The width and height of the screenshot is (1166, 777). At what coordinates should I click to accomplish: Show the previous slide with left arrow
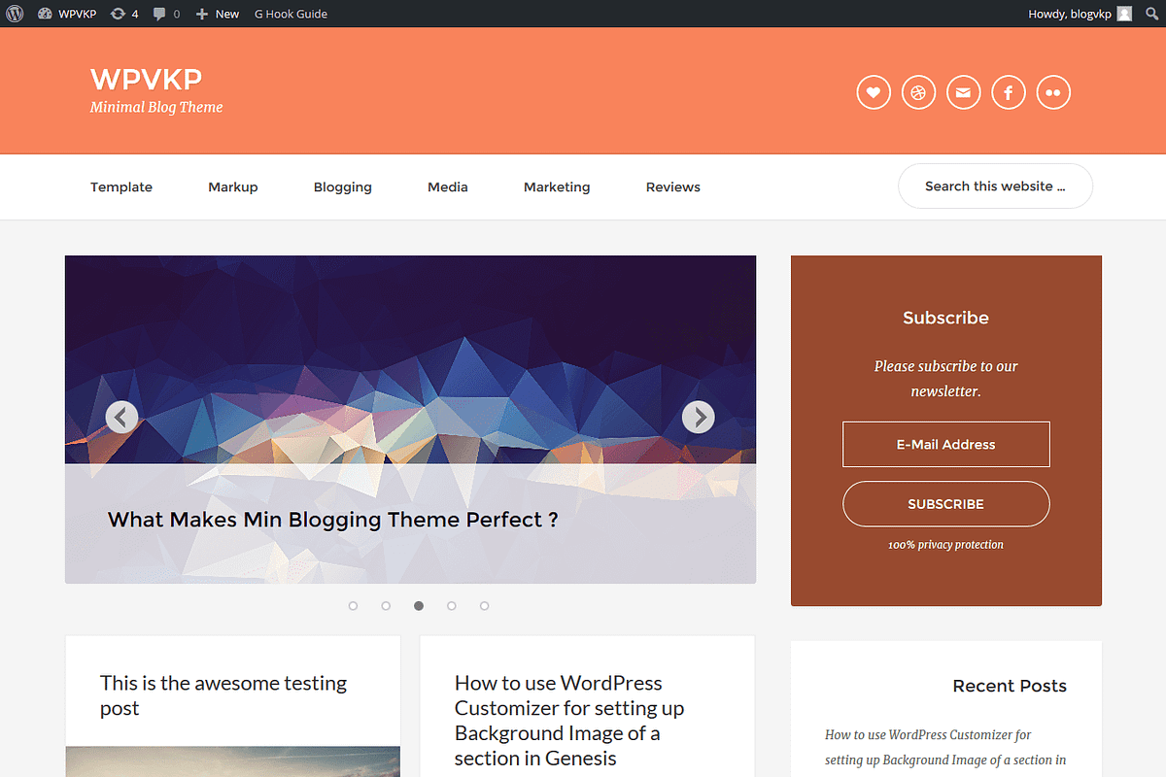(x=121, y=417)
